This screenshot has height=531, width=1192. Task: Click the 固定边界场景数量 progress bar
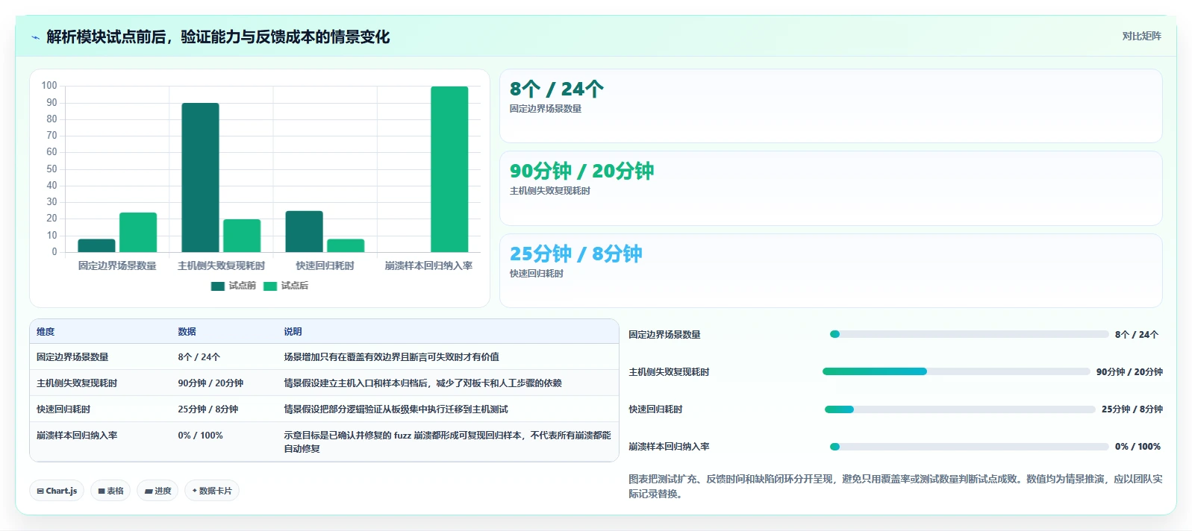(969, 334)
